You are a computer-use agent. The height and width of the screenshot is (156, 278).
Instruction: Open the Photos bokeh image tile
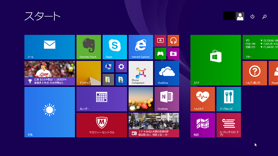tap(141, 99)
